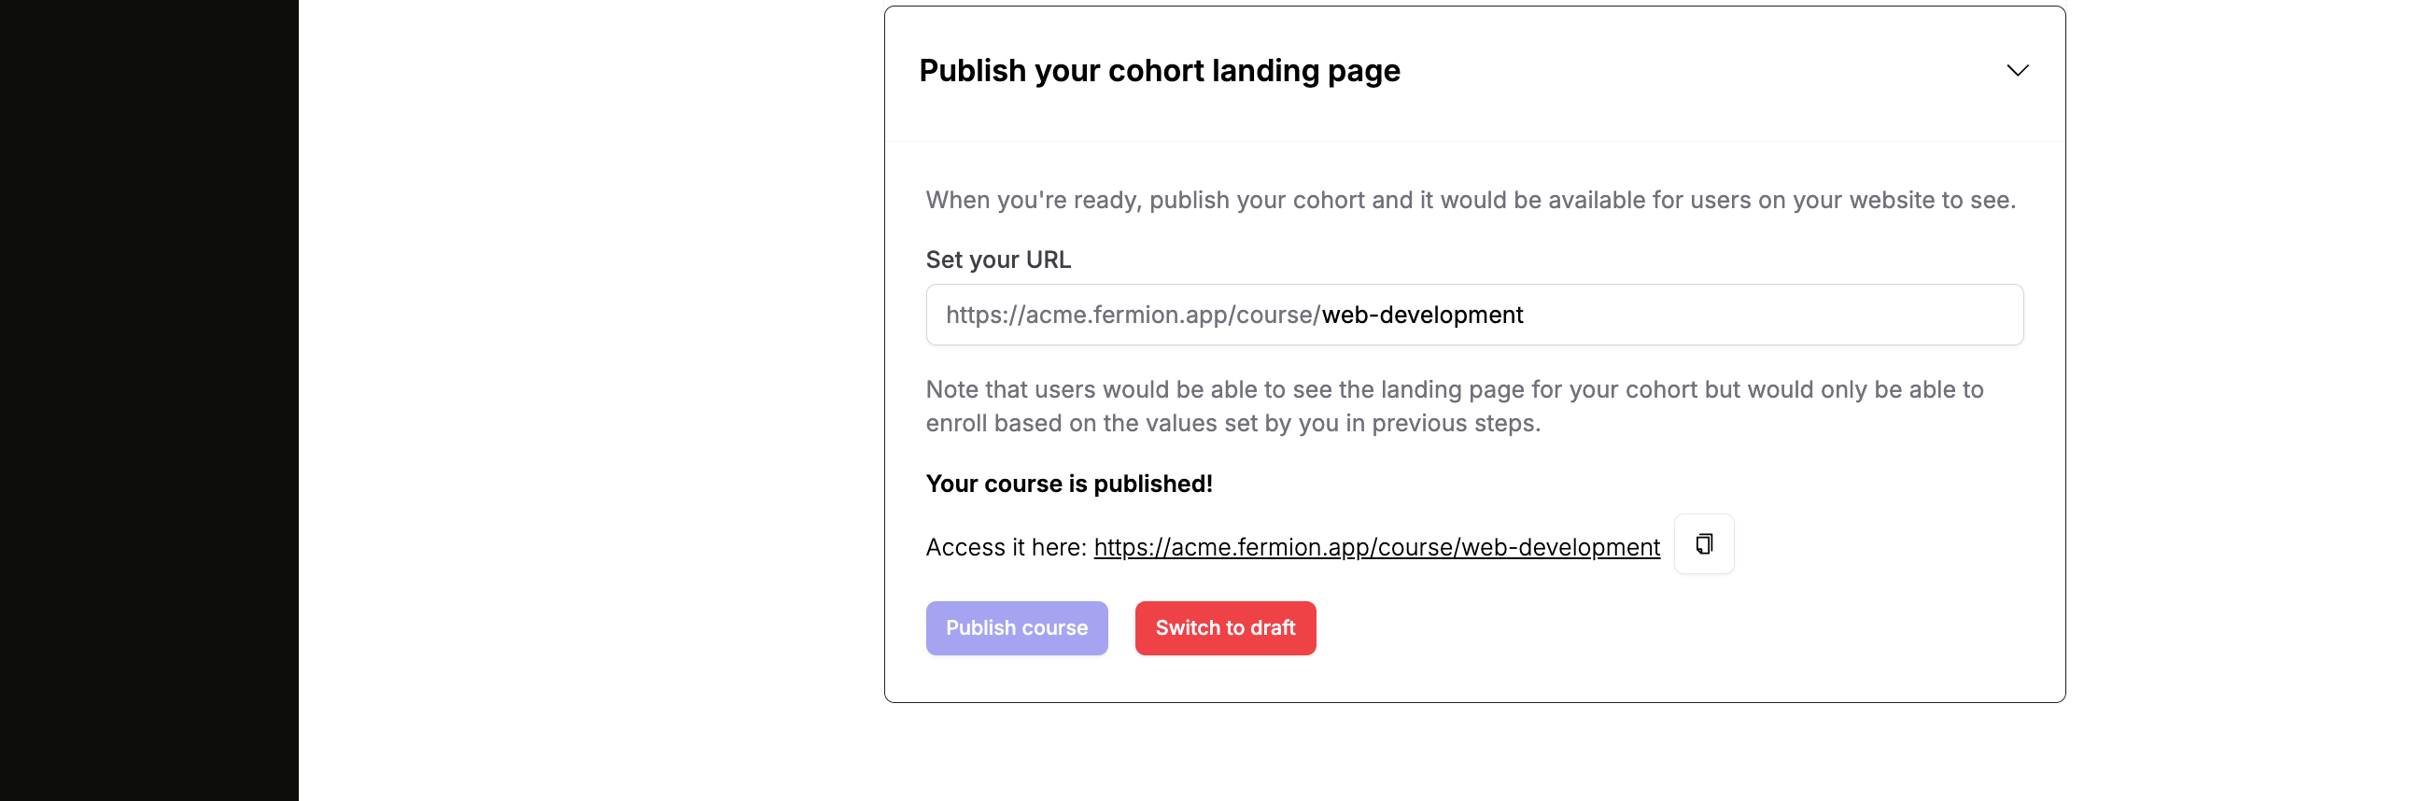The height and width of the screenshot is (801, 2422).
Task: Collapse the publish section with chevron
Action: [2017, 71]
